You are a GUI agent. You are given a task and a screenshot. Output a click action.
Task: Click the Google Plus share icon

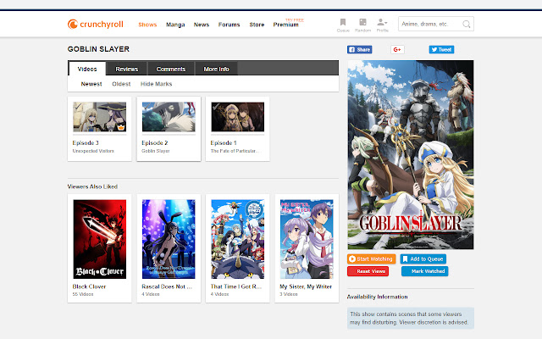397,49
